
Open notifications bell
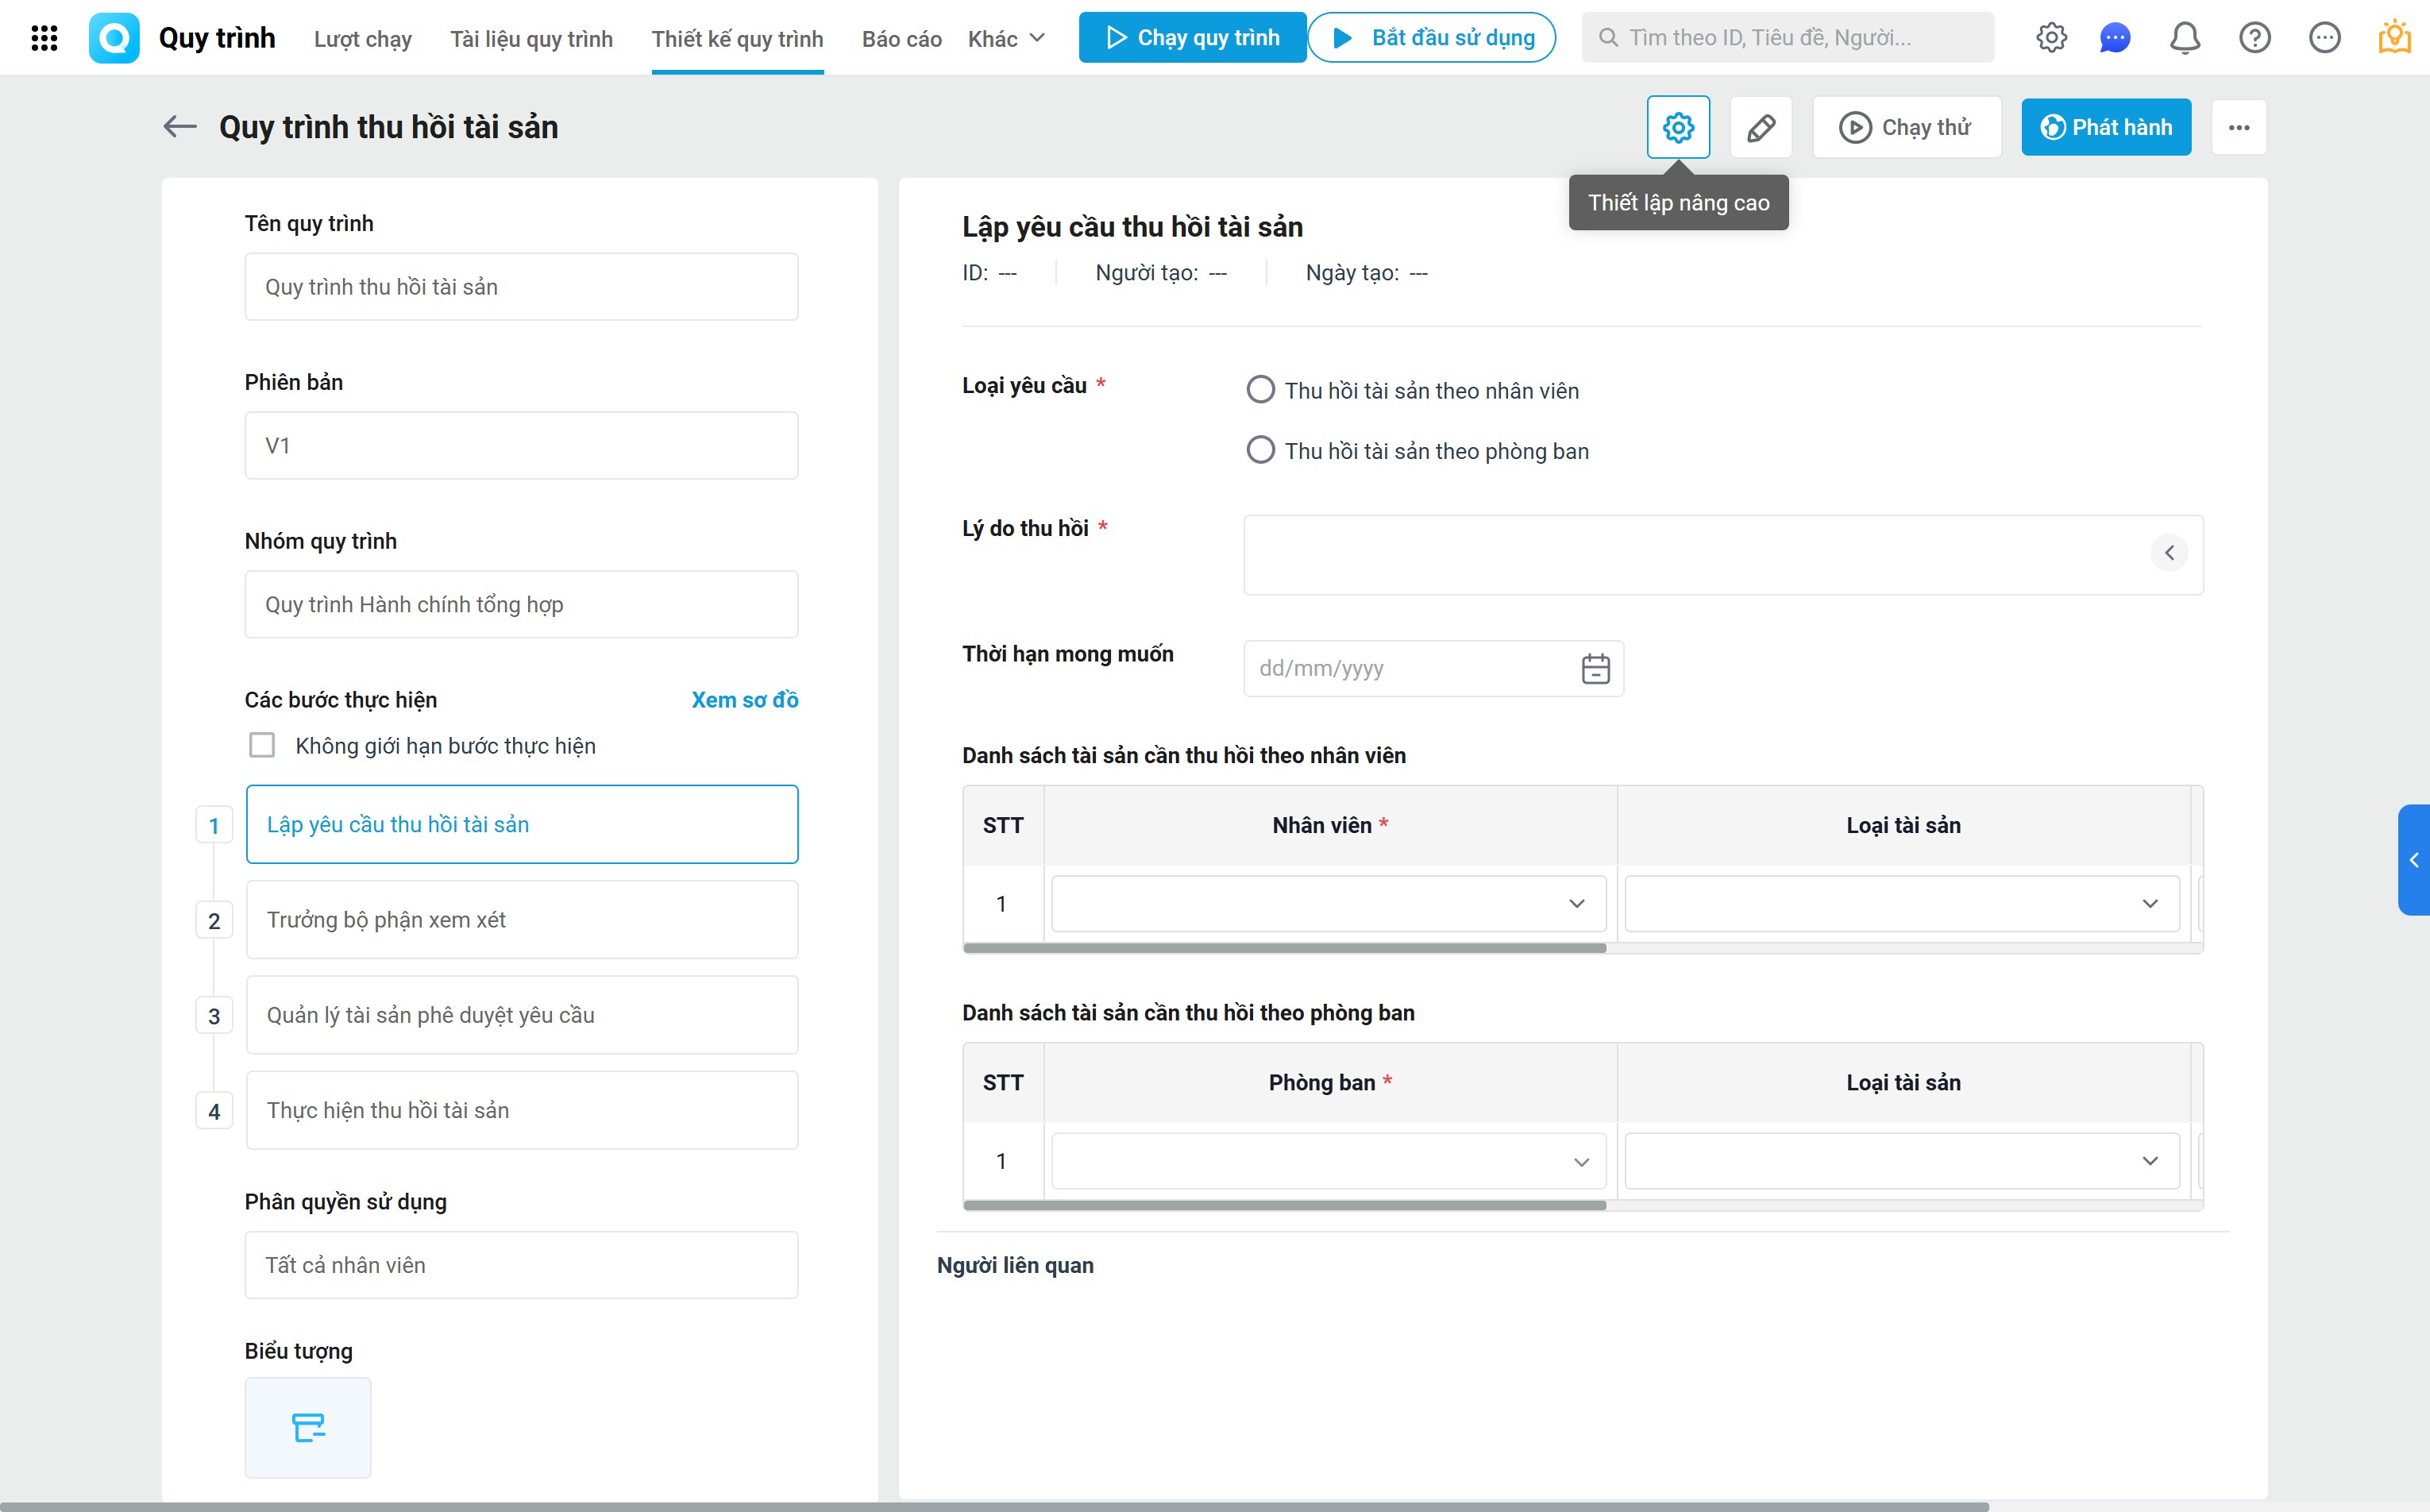[x=2185, y=38]
